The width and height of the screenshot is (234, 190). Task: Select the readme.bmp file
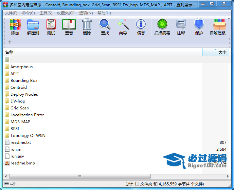[20, 163]
